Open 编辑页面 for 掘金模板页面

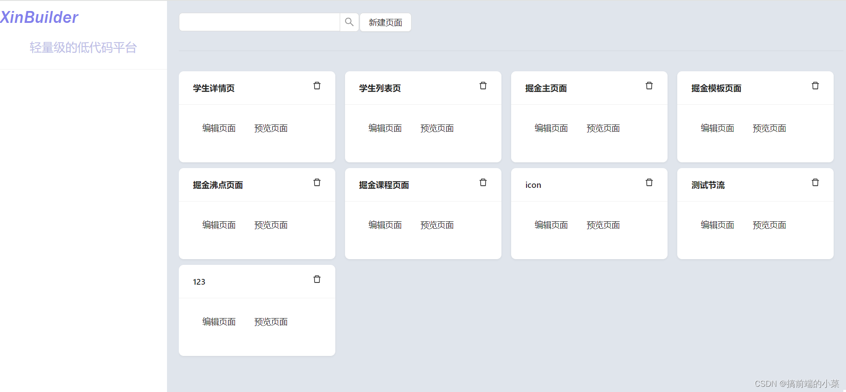point(717,128)
